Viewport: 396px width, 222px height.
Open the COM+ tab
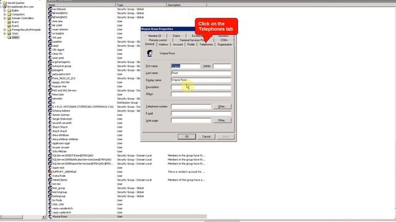click(x=224, y=40)
